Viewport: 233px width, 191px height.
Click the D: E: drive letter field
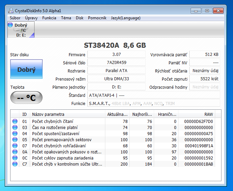coord(116,87)
